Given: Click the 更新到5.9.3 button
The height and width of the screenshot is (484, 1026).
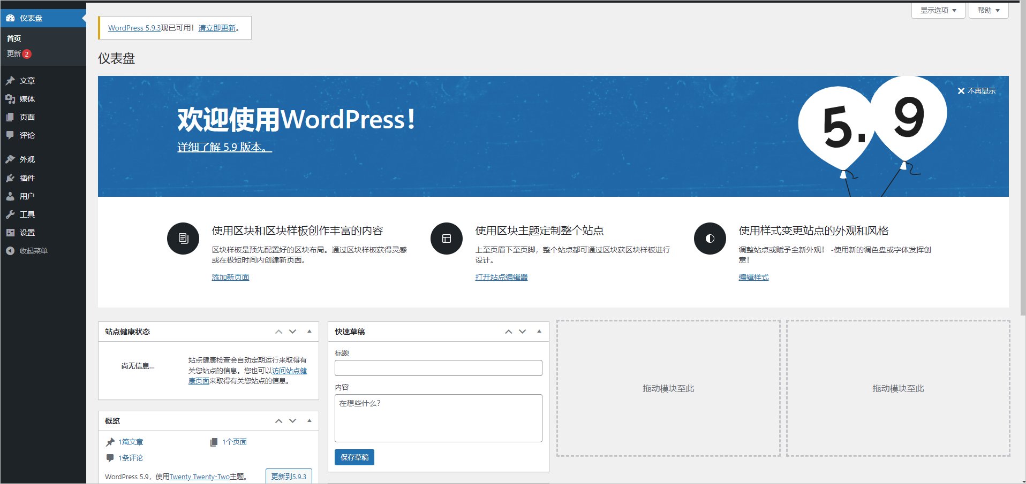Looking at the screenshot, I should click(289, 477).
